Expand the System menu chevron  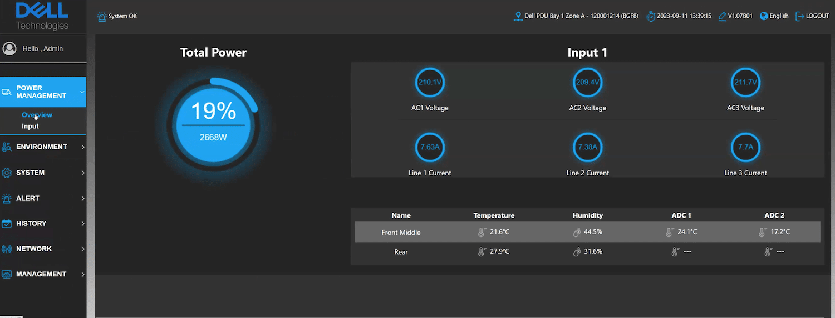[x=83, y=173]
